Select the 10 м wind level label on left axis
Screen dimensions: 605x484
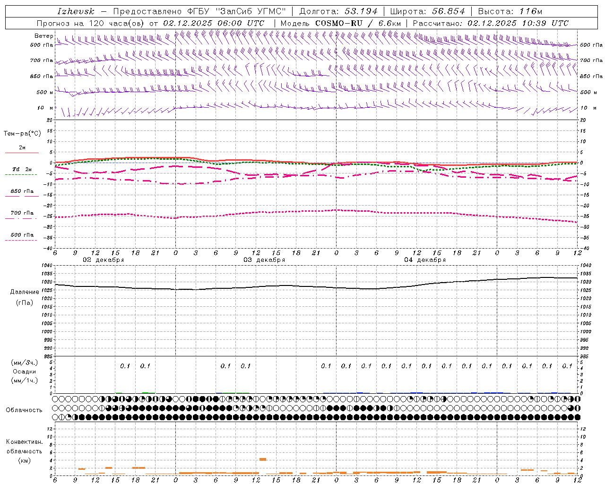pos(45,108)
